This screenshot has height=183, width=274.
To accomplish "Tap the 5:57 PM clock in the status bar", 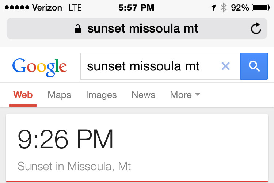I will [136, 8].
